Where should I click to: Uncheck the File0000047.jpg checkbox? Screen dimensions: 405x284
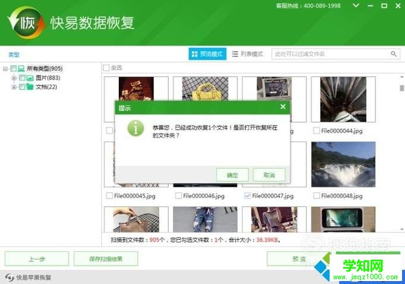pyautogui.click(x=247, y=196)
